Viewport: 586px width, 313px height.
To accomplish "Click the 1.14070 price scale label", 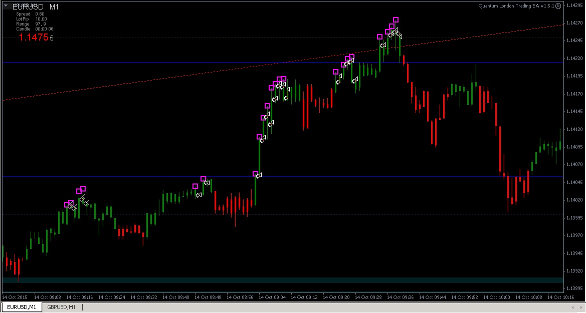I will pos(575,164).
